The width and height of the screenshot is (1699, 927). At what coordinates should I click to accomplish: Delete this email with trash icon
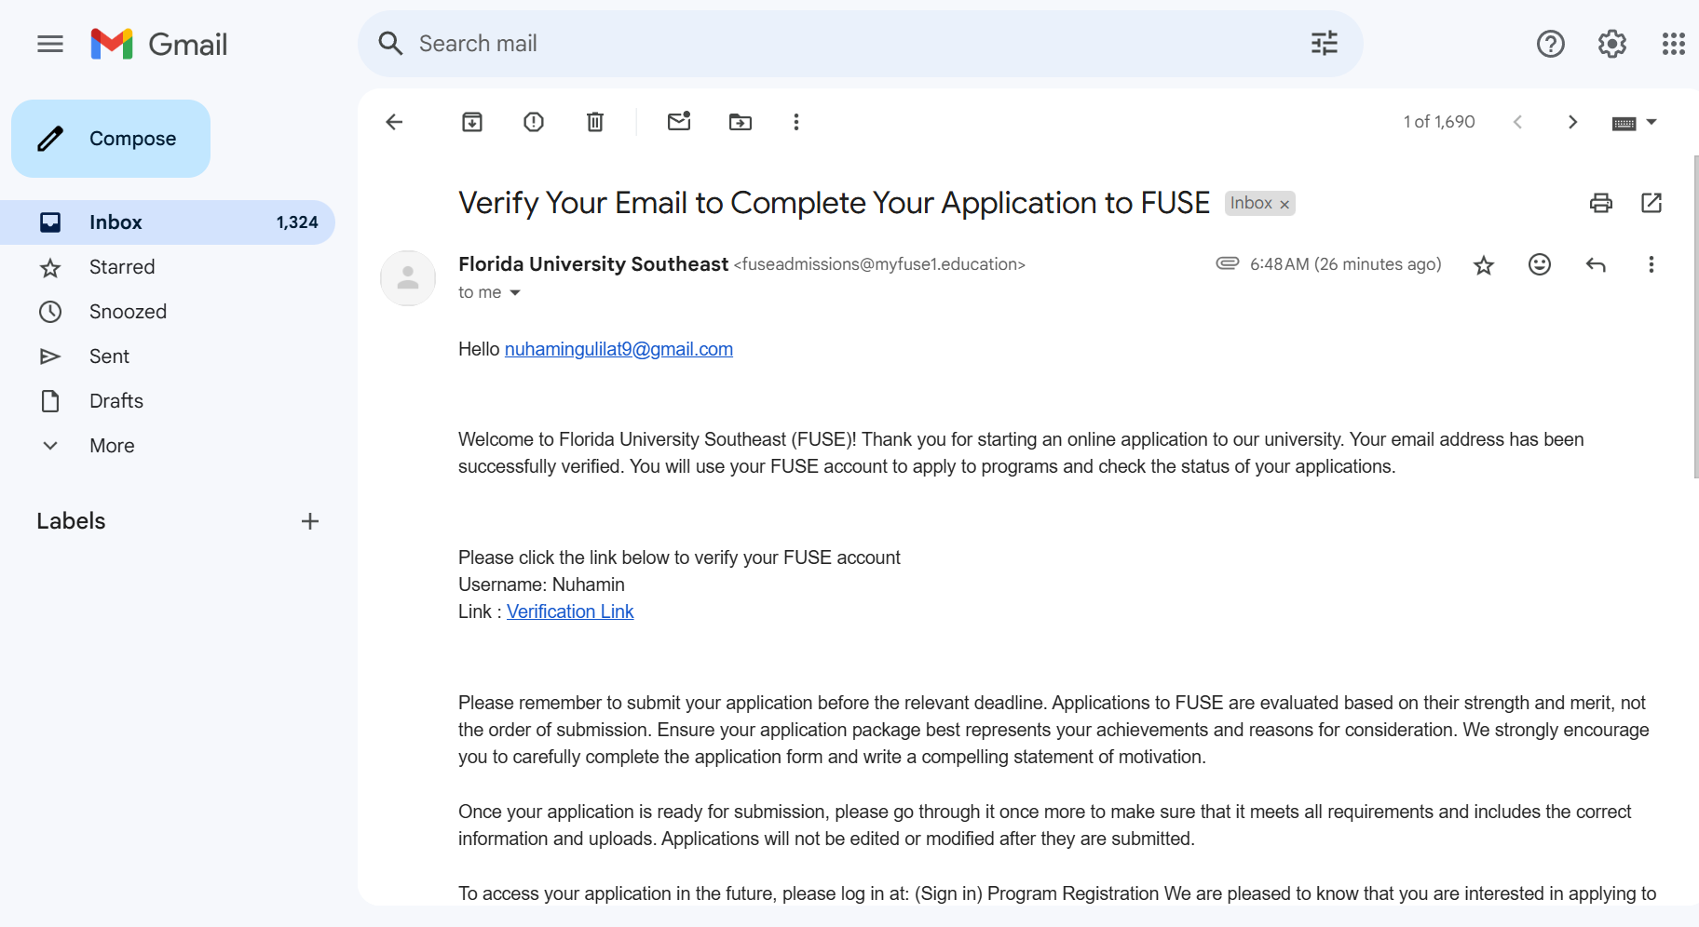pos(595,122)
